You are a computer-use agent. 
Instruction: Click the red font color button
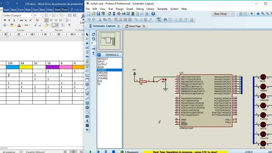19,25
